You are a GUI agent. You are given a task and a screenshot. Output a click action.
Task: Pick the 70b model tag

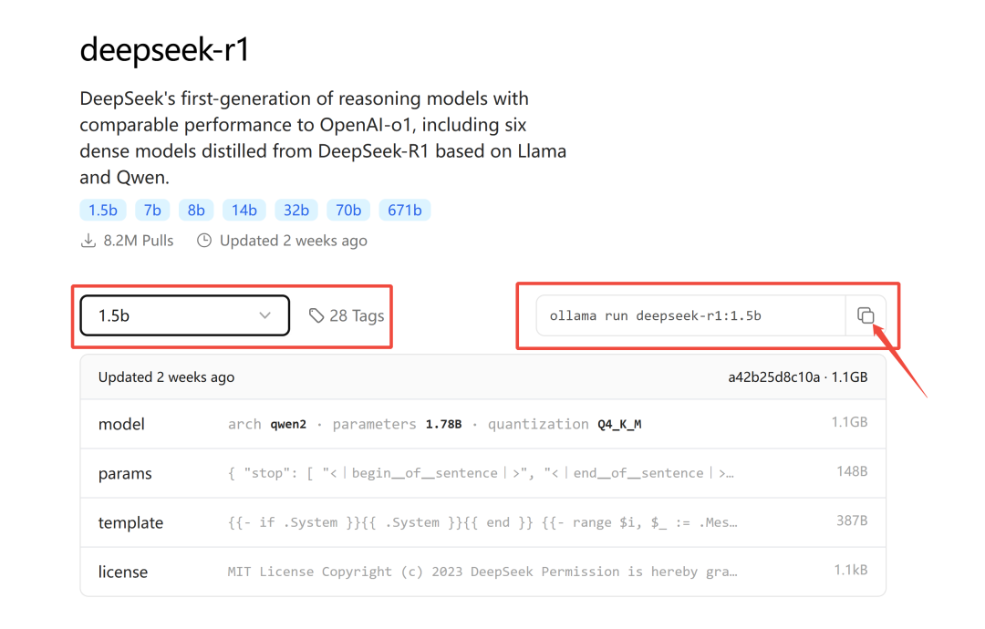[348, 211]
